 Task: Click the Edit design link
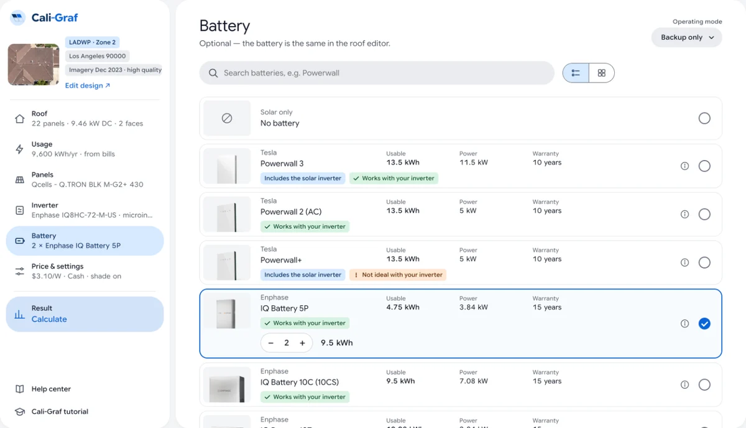(x=88, y=86)
